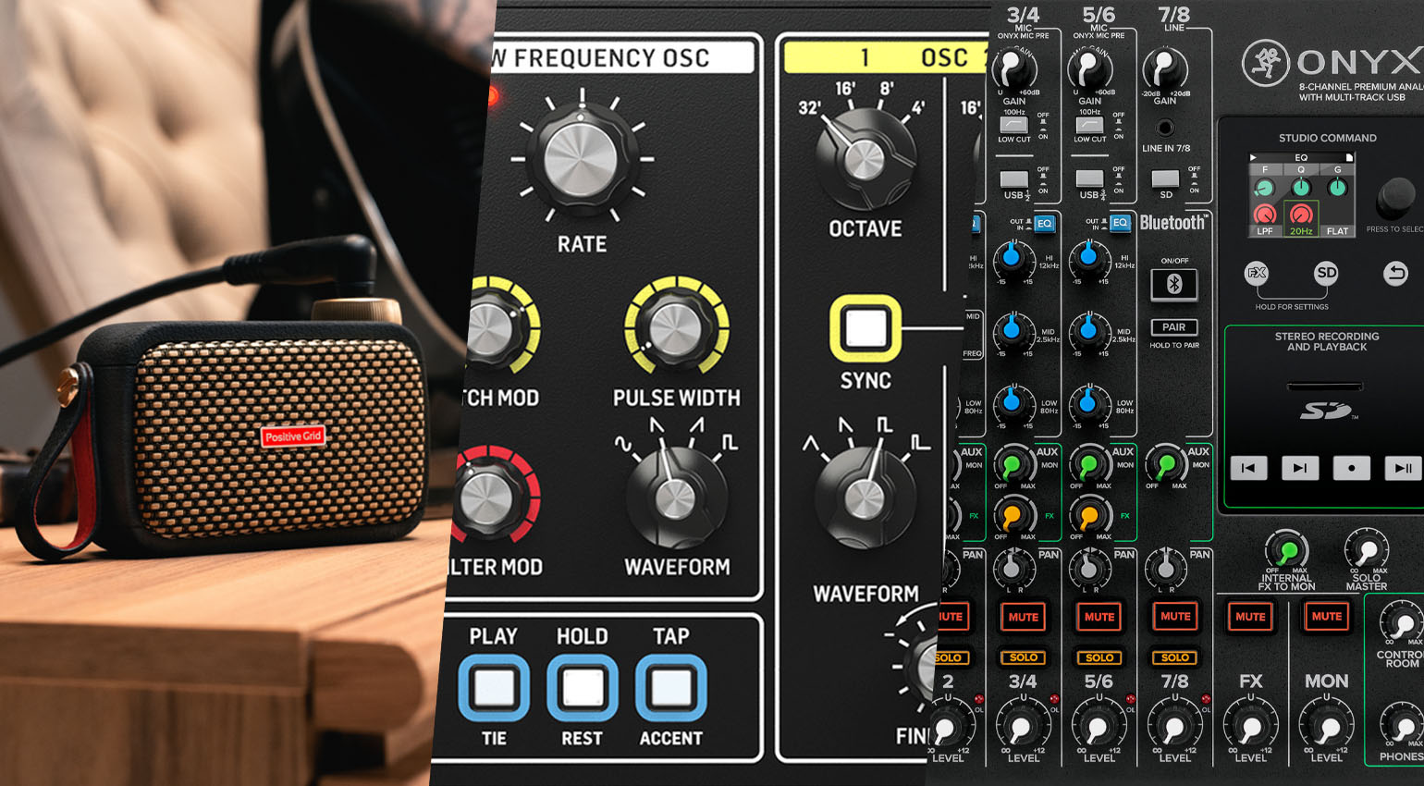
Task: Click the round SD button under Studio Command
Action: 1326,273
